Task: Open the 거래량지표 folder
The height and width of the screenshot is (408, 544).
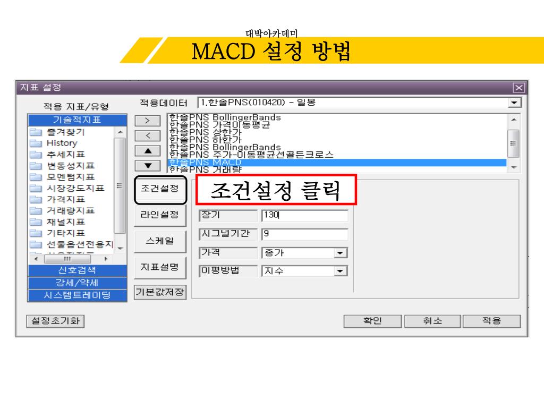Action: pyautogui.click(x=62, y=210)
